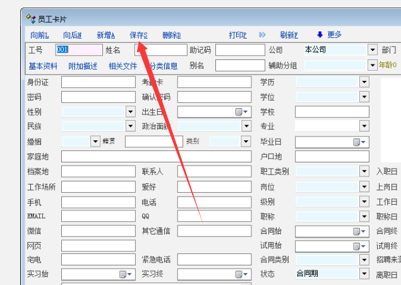Expand the 性别 (gender) dropdown

(x=131, y=112)
